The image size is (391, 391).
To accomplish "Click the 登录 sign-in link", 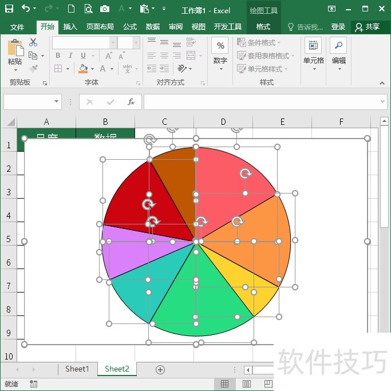I will coord(338,27).
